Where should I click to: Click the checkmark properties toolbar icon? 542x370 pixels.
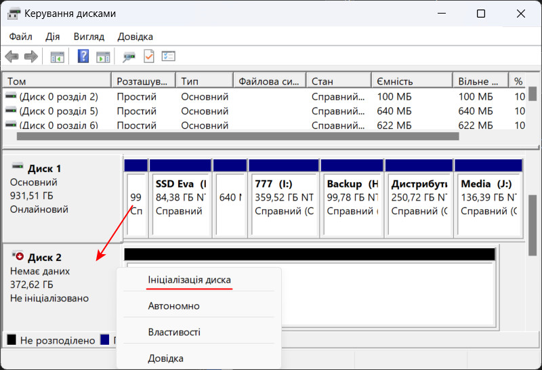click(149, 56)
